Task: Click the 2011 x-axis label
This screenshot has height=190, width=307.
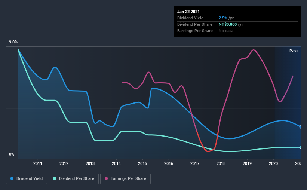Action: [x=38, y=163]
